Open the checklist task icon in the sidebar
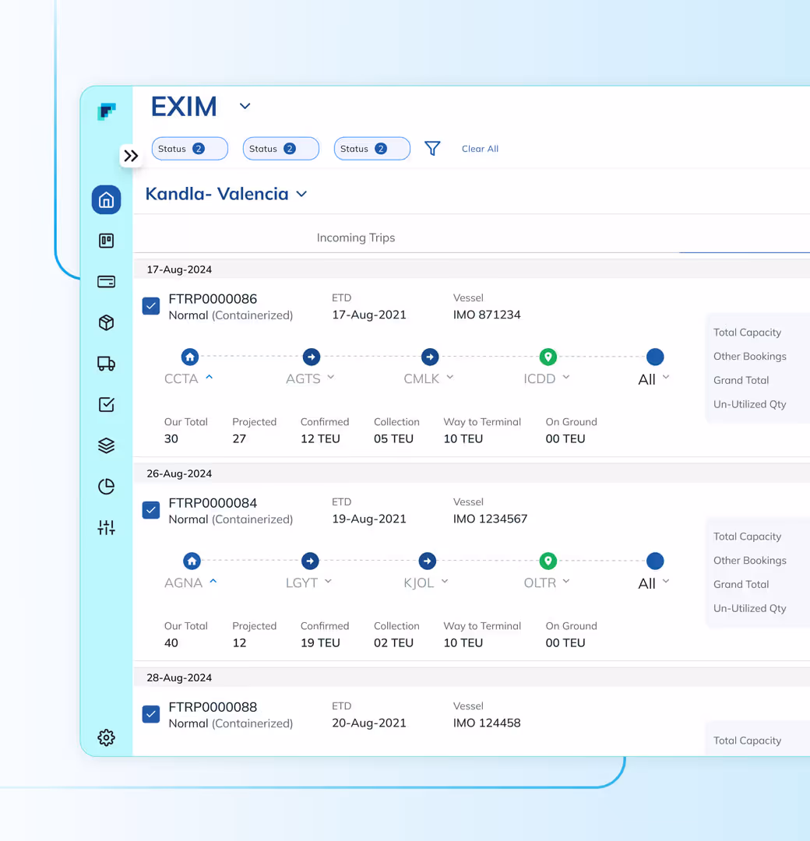 tap(106, 404)
